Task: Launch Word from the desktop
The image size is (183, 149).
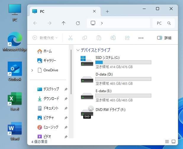Action: tap(15, 131)
